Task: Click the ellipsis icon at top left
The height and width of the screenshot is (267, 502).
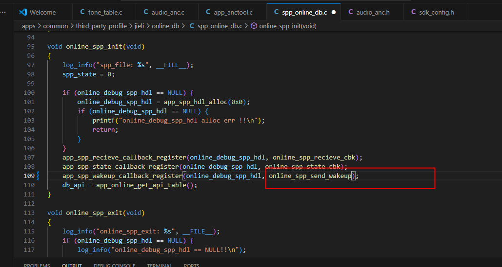Action: (3, 12)
